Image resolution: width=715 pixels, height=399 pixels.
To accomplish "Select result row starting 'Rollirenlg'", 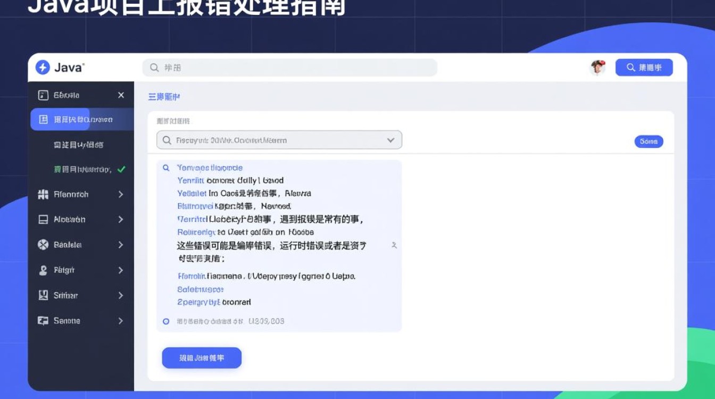I will [245, 232].
